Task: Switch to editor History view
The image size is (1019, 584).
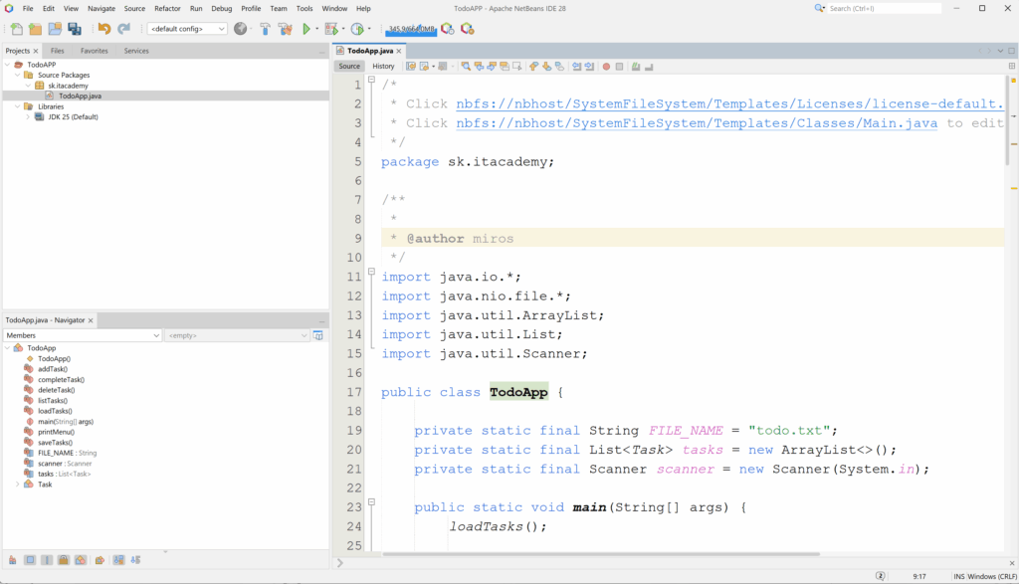Action: tap(383, 67)
